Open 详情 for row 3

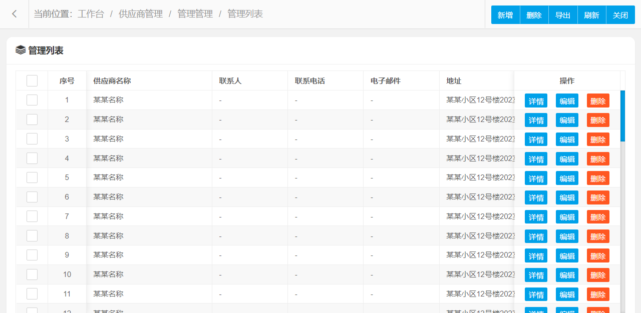pos(536,139)
